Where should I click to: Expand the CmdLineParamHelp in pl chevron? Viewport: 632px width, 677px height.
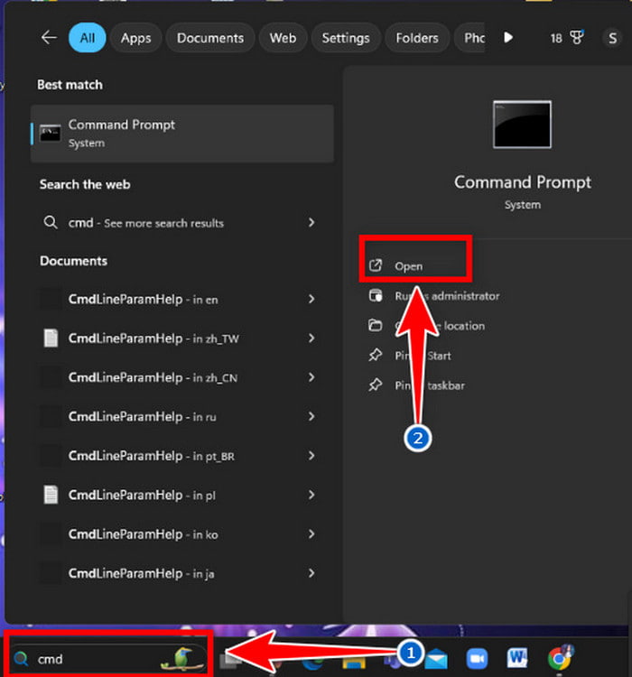coord(311,495)
